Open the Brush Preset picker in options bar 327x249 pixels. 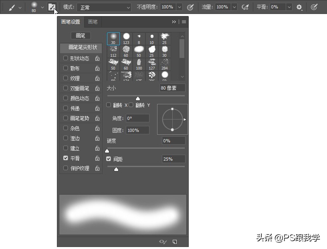point(42,7)
